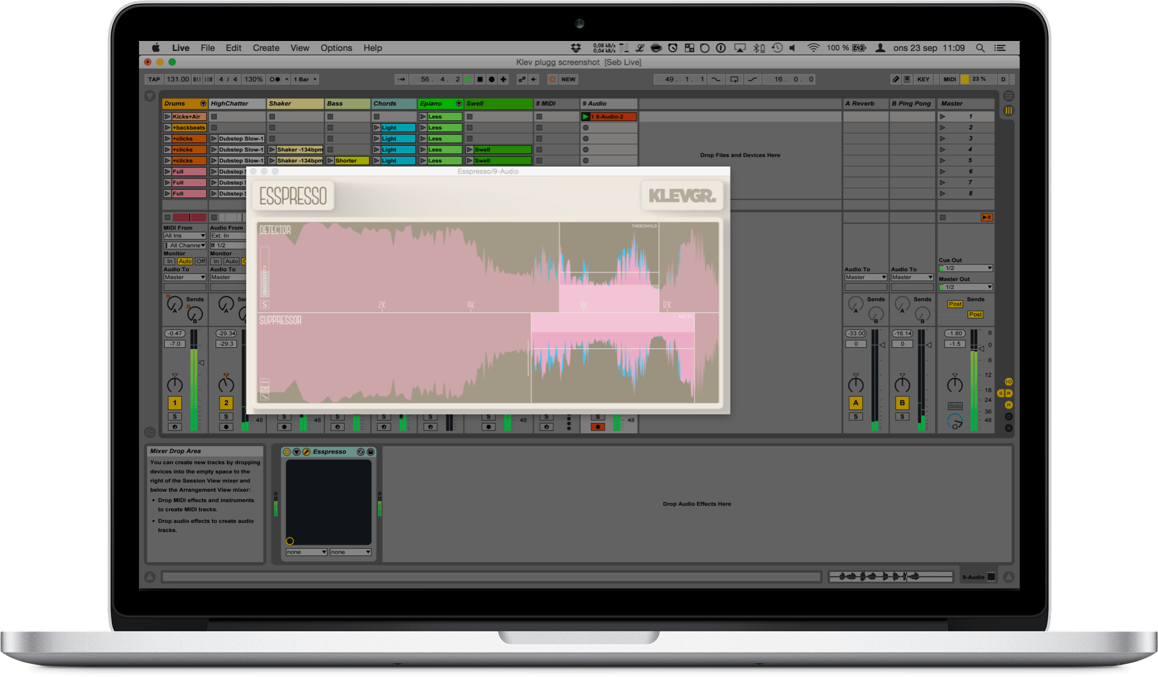
Task: Open the Options menu
Action: 336,48
